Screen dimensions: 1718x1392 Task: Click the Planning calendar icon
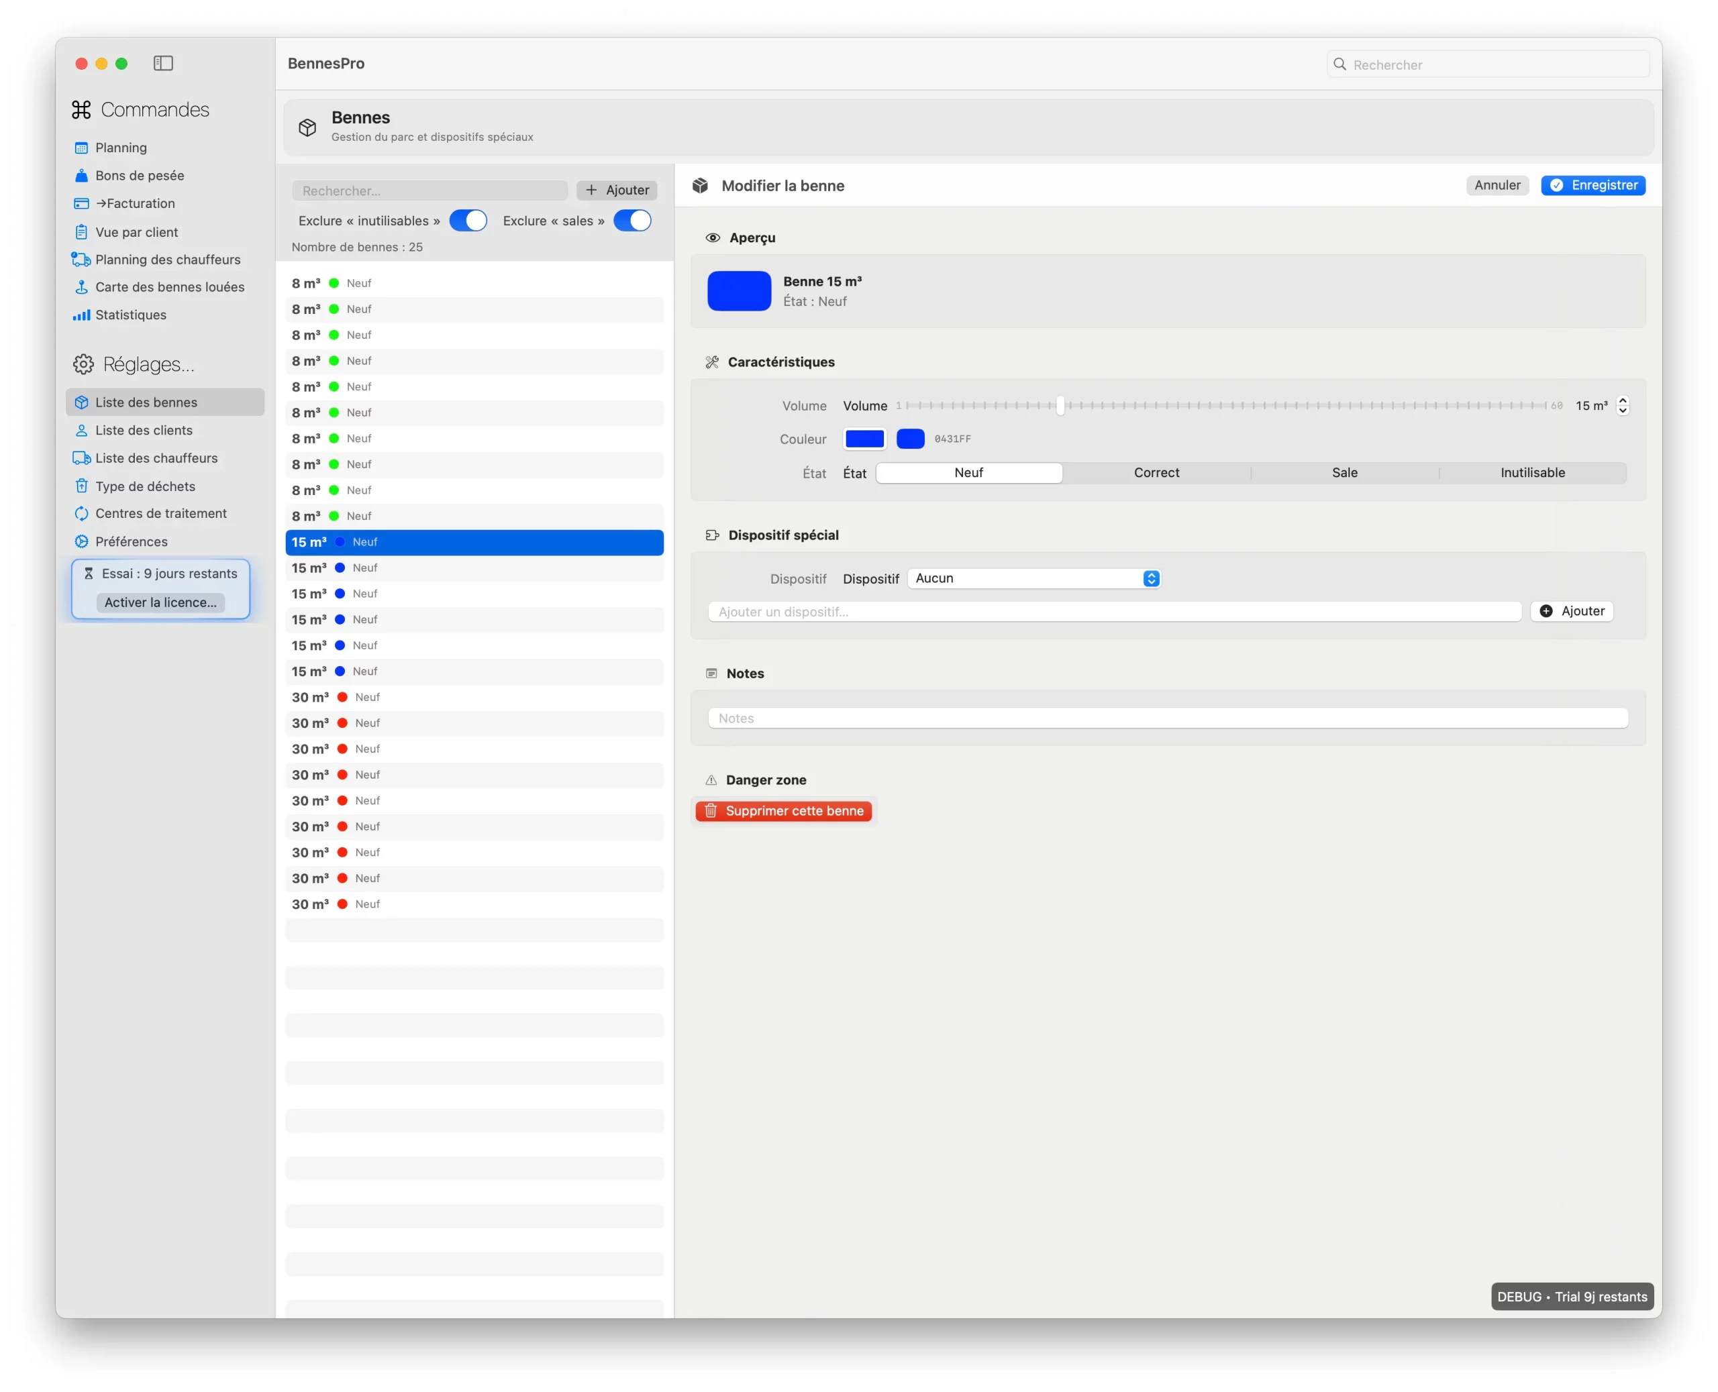[81, 148]
